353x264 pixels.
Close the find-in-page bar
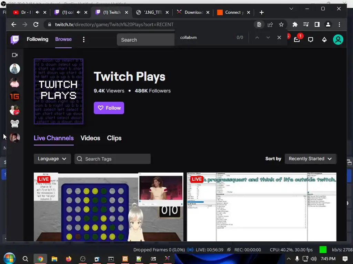(279, 37)
